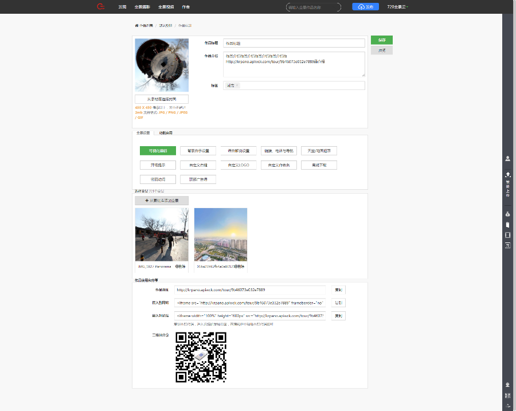Remove the tag chip using its x

tap(237, 85)
